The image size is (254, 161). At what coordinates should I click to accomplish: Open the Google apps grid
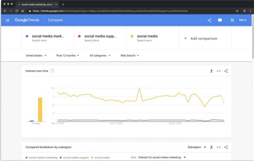pyautogui.click(x=232, y=20)
